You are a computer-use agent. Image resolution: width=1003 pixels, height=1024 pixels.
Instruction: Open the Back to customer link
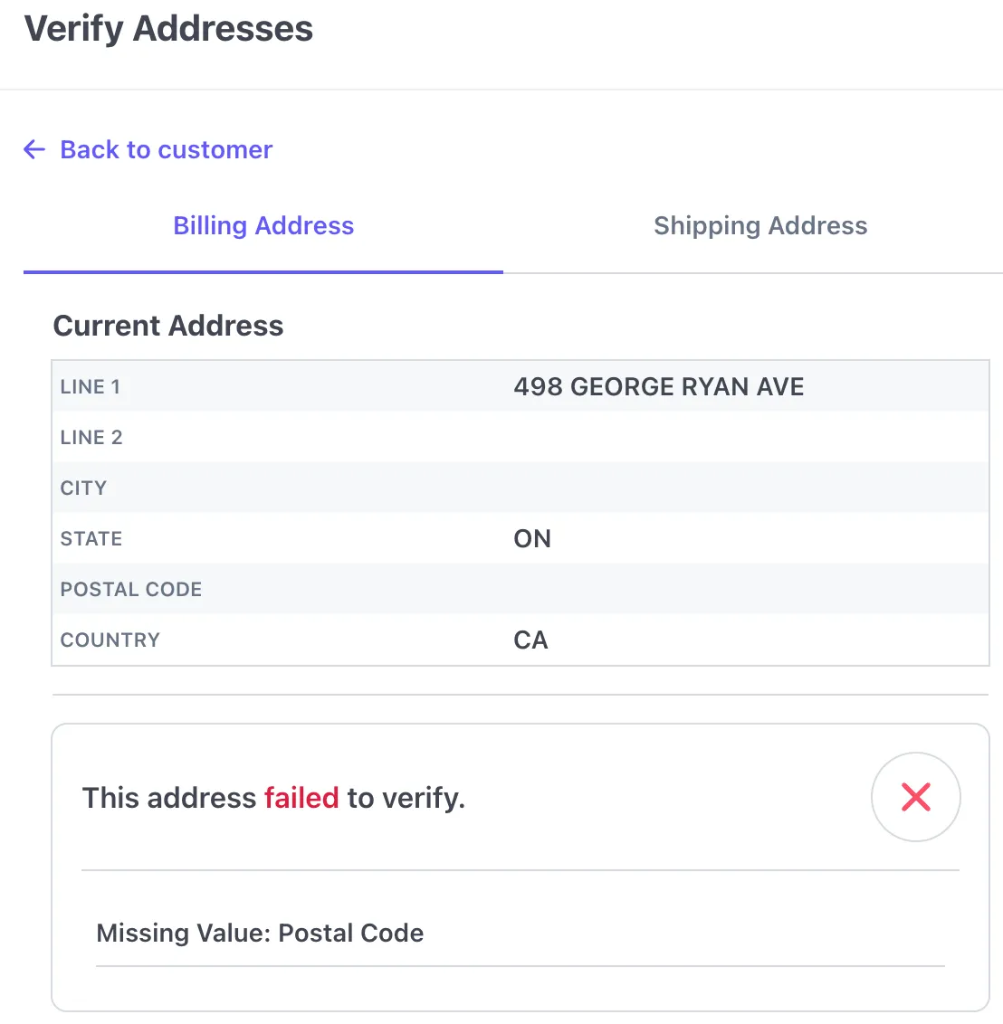[165, 149]
